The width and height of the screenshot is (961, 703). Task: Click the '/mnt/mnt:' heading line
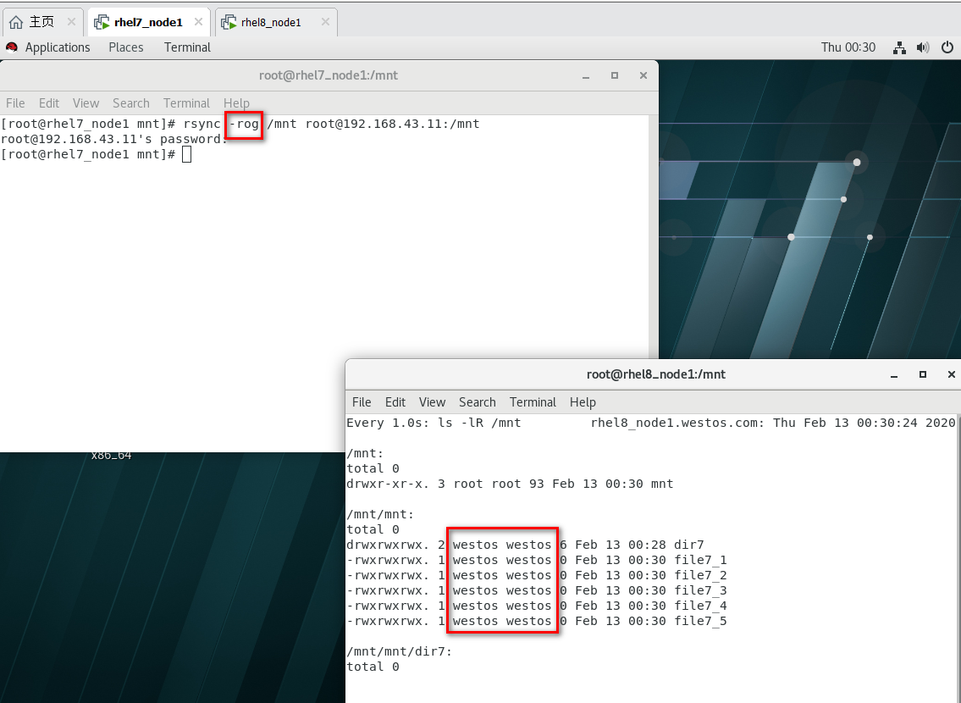381,514
